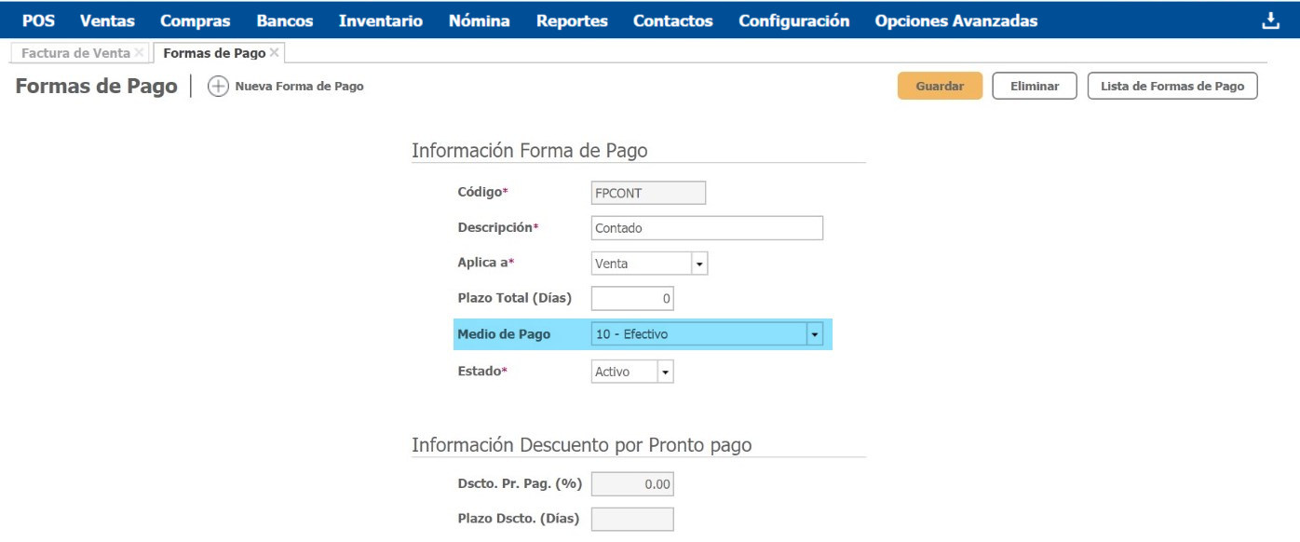Click the Plazo Total (Días) field

click(631, 299)
